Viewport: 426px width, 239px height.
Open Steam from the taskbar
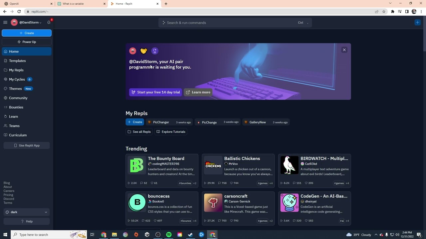coord(190,235)
